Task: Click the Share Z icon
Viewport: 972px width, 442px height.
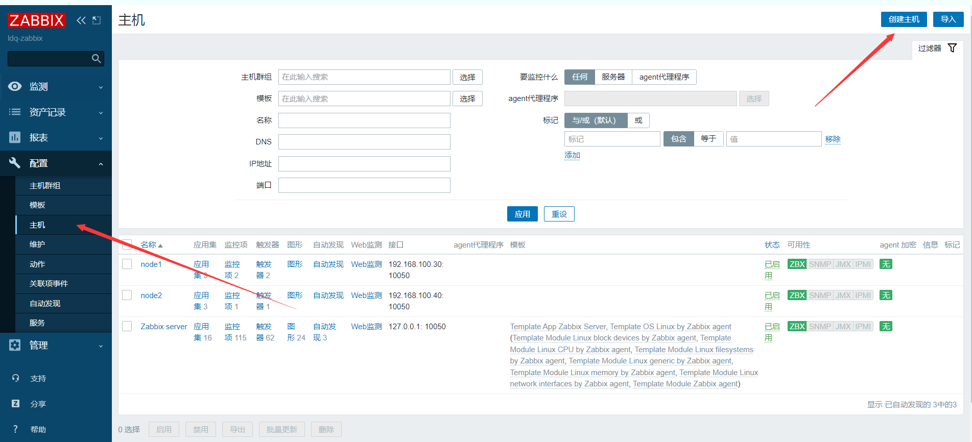Action: (15, 404)
